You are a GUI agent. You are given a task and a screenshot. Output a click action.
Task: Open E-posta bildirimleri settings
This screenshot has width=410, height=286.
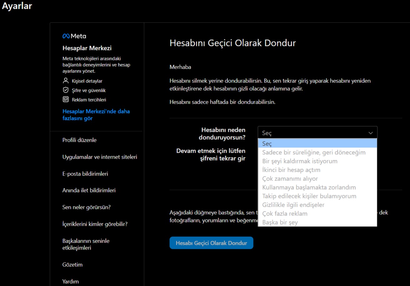[85, 174]
